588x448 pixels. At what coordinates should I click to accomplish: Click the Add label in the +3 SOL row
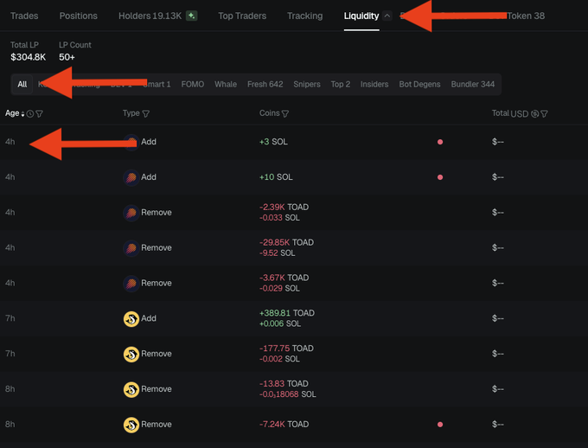tap(149, 142)
